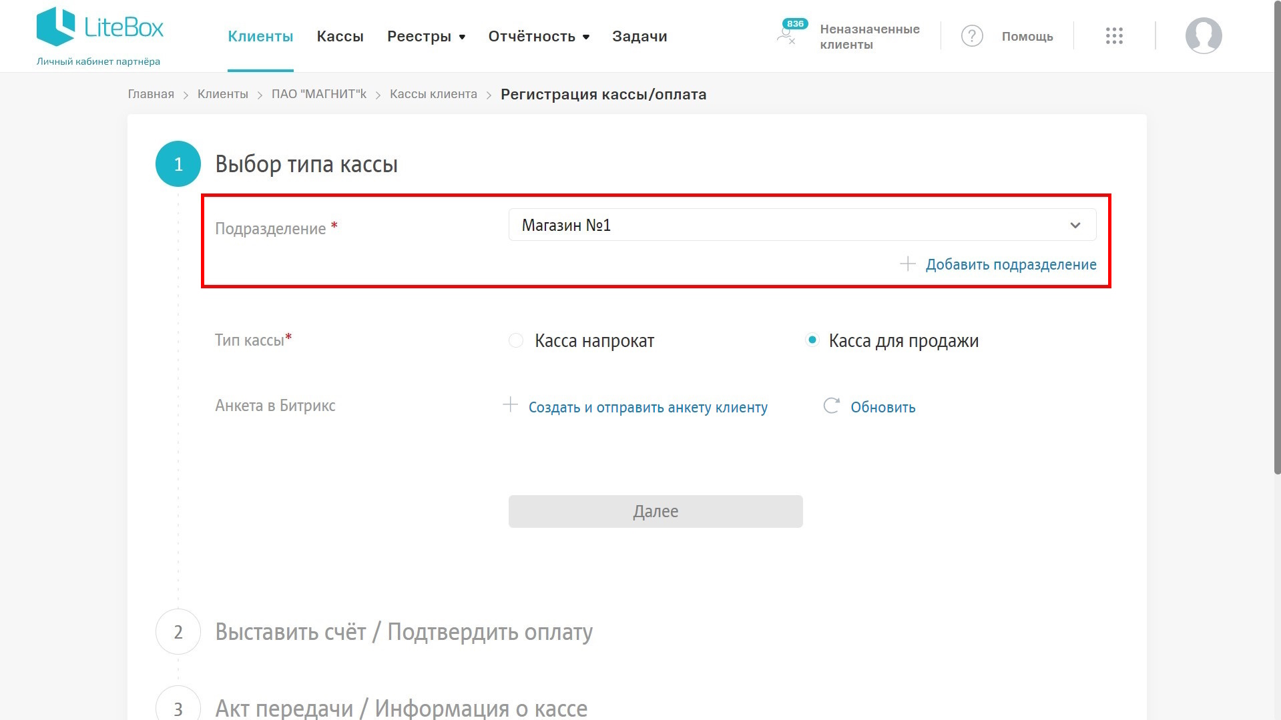Click Создать и отправить анкету клиенту

[648, 407]
